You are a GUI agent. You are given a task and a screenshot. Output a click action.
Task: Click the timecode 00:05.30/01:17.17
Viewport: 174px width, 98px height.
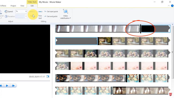click(x=37, y=77)
